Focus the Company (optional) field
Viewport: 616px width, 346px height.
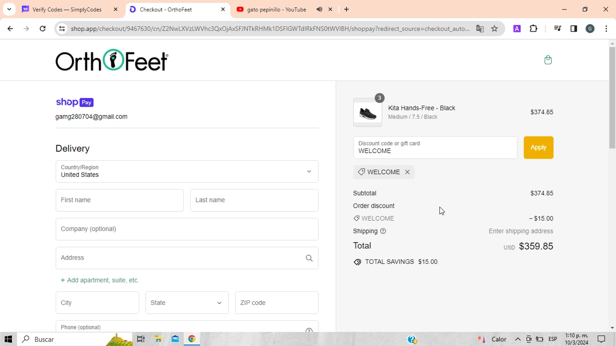pos(187,229)
